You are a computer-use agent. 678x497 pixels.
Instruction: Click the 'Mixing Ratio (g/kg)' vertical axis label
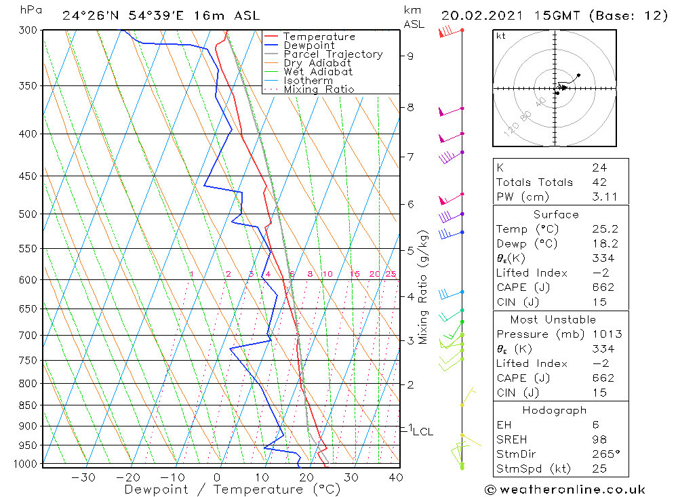(x=422, y=287)
